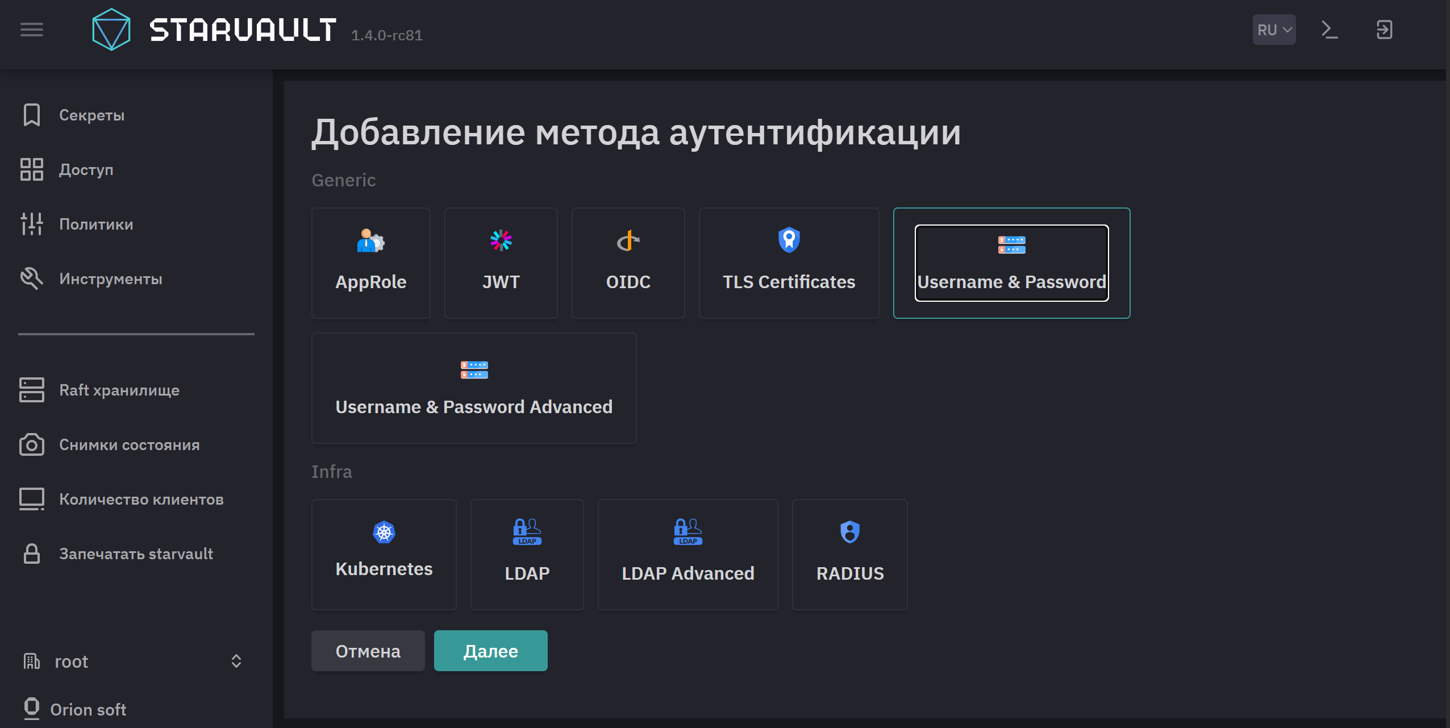
Task: Click the Политики sliders icon
Action: click(x=32, y=224)
